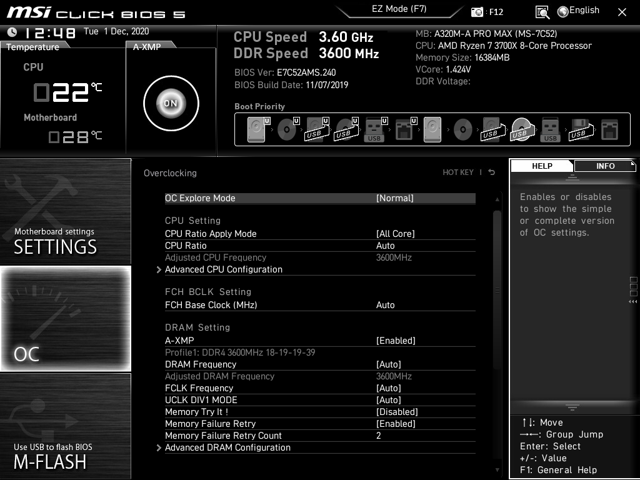Click the back arrow next to HOT KEY
The image size is (640, 480).
point(492,172)
